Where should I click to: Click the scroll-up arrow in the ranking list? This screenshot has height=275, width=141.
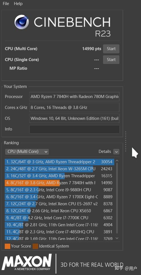click(117, 161)
